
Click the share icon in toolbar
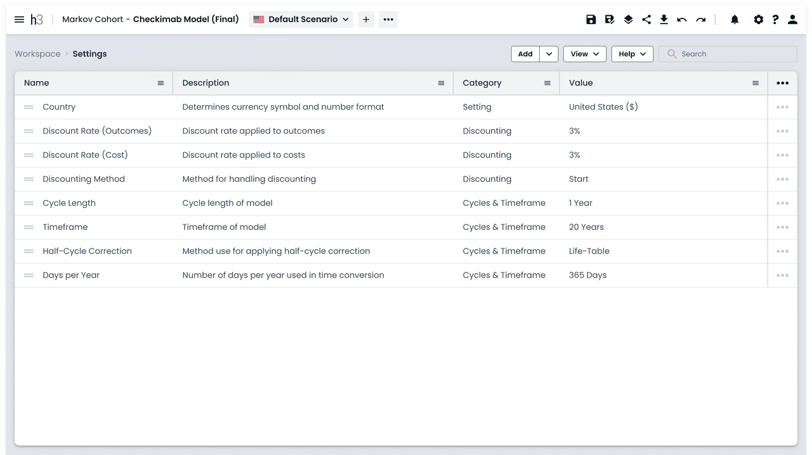click(646, 20)
